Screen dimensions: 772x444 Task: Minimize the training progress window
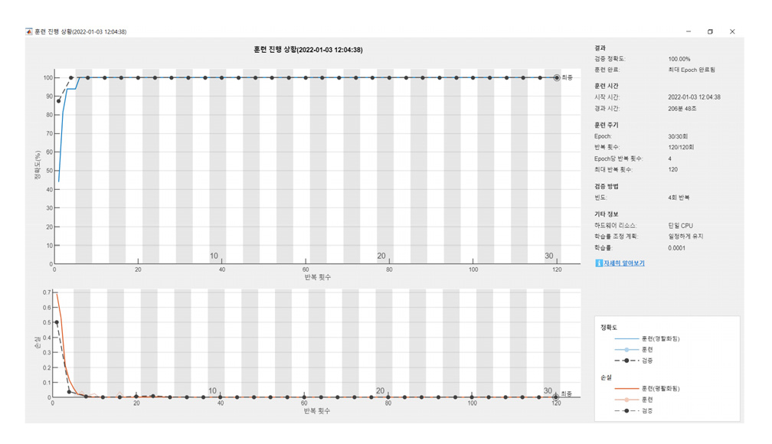689,32
